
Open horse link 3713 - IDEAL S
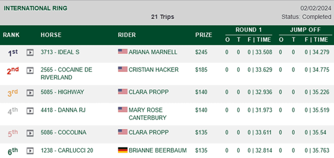pos(60,52)
